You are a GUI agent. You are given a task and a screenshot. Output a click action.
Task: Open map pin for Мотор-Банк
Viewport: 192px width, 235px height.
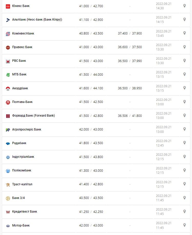tap(184, 225)
